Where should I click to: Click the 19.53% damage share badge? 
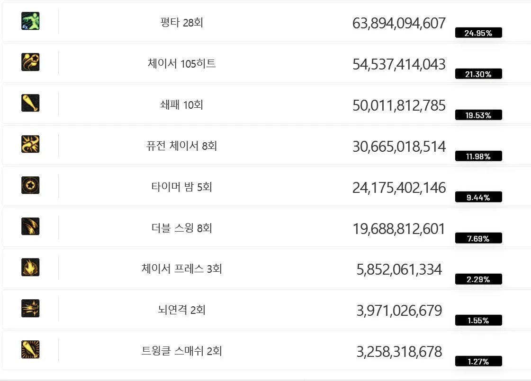tap(478, 115)
